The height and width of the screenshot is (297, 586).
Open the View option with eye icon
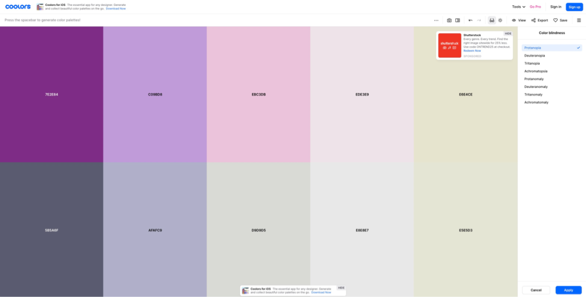pos(519,20)
